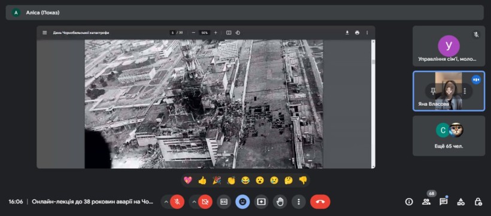Image resolution: width=491 pixels, height=216 pixels.
Task: Expand video settings chevron beside camera
Action: click(x=194, y=202)
